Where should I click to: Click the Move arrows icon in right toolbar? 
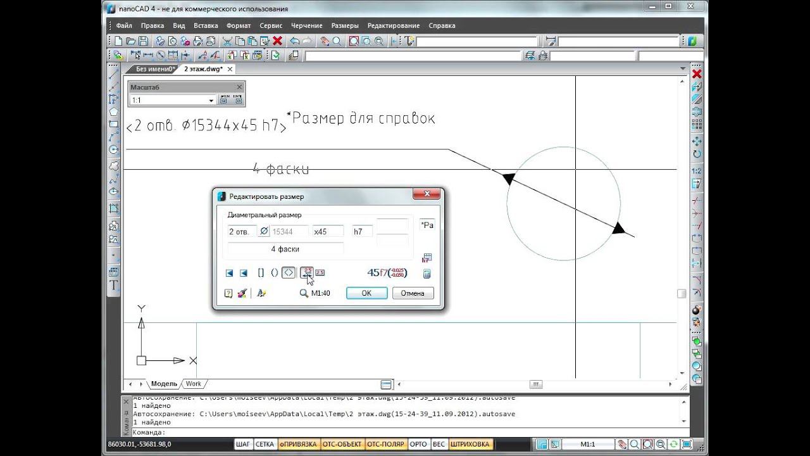click(697, 141)
